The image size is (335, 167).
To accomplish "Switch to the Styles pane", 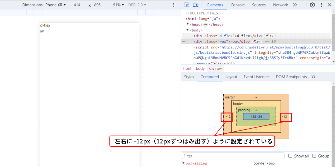I will 189,77.
